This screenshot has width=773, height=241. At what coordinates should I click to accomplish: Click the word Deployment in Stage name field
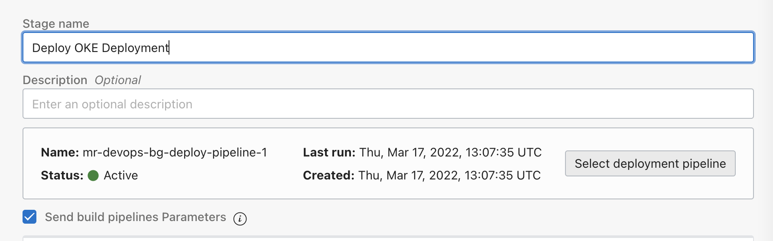135,48
